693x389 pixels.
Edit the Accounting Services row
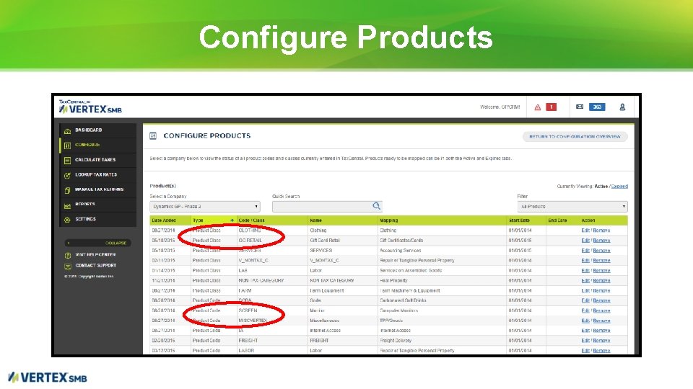pos(585,251)
